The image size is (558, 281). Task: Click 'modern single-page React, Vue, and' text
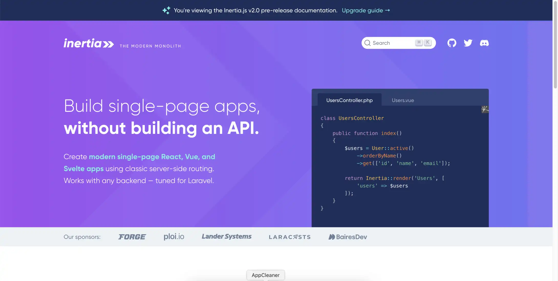[x=152, y=157]
